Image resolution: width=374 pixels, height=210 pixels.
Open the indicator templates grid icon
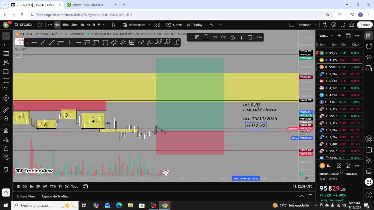(157, 25)
